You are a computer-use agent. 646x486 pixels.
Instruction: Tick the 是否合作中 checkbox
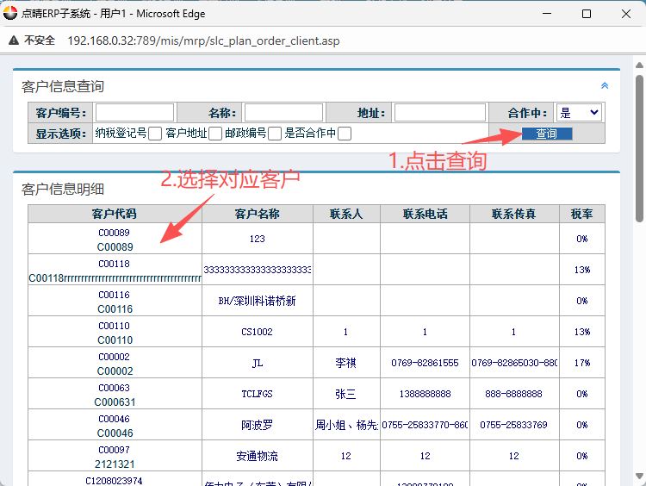(345, 134)
